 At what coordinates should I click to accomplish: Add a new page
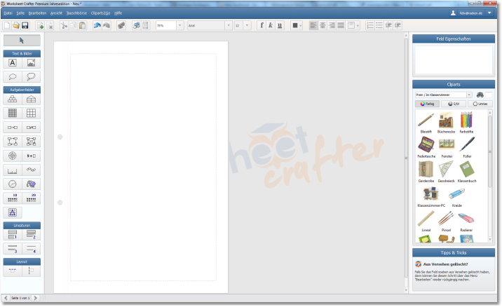coord(40,25)
